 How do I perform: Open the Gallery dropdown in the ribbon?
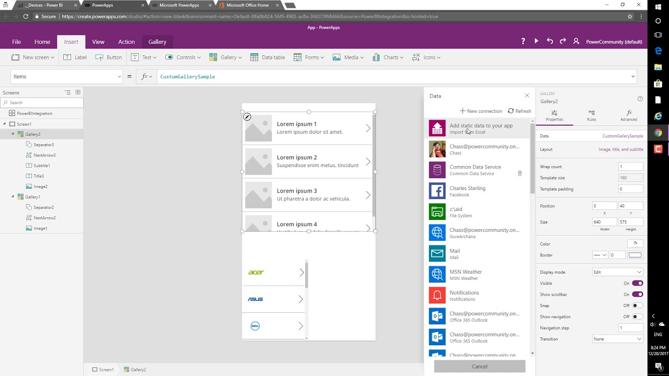point(225,57)
